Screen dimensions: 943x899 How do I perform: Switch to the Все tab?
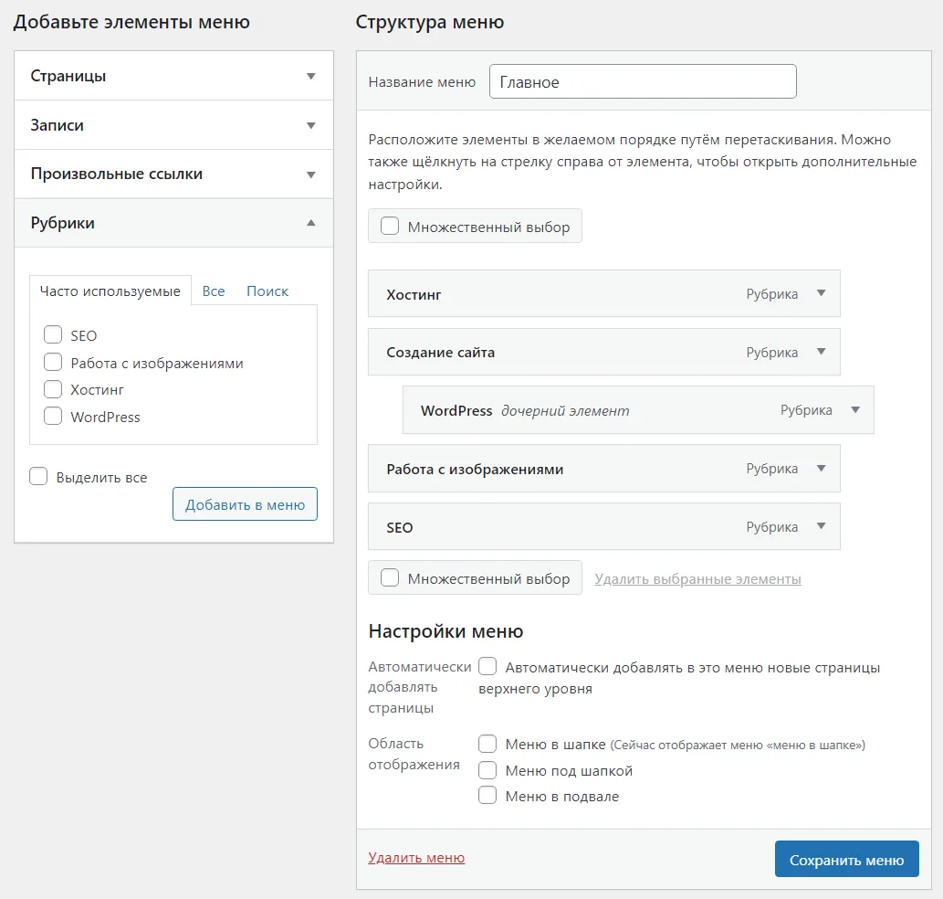coord(214,291)
